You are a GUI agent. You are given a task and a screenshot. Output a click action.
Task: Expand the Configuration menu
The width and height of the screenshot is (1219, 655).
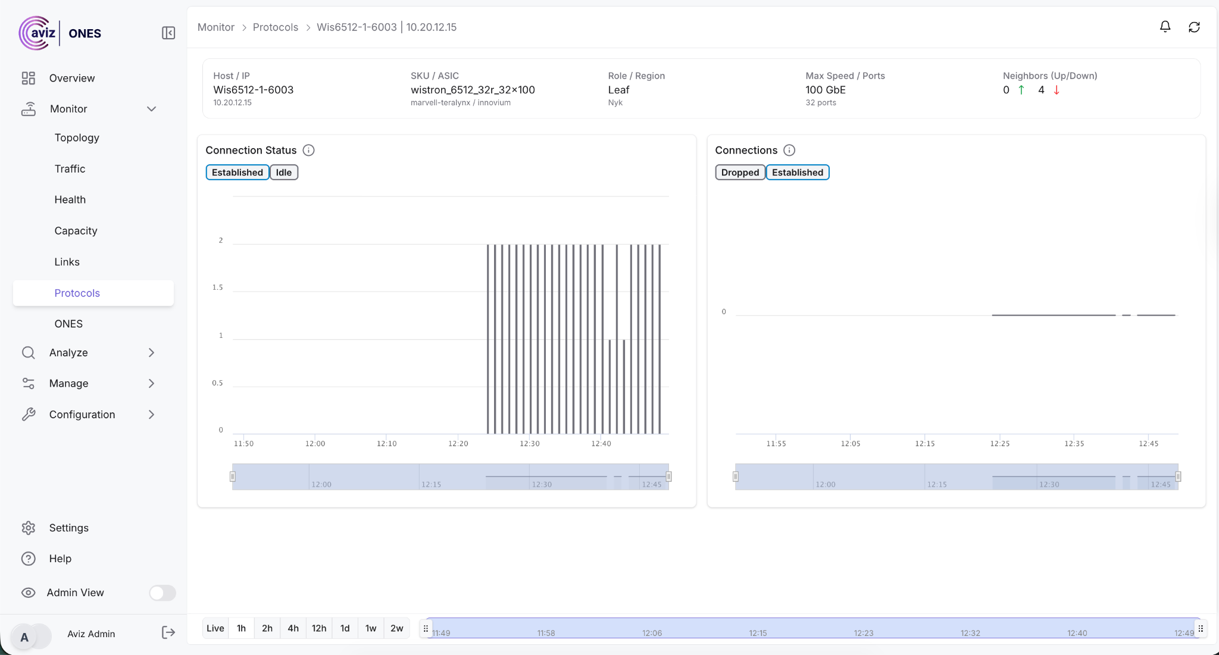[x=151, y=415]
